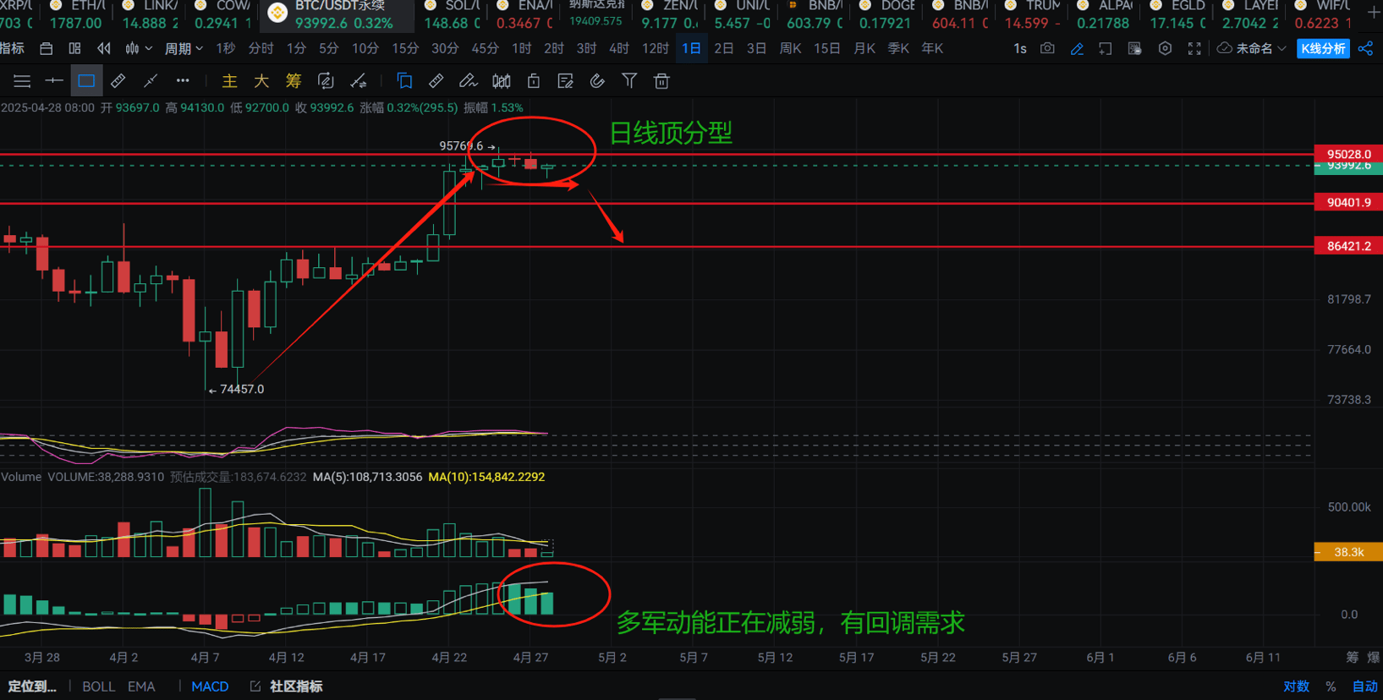Screen dimensions: 1383x700
Task: Toggle the 筹 chip distribution button
Action: click(x=294, y=81)
